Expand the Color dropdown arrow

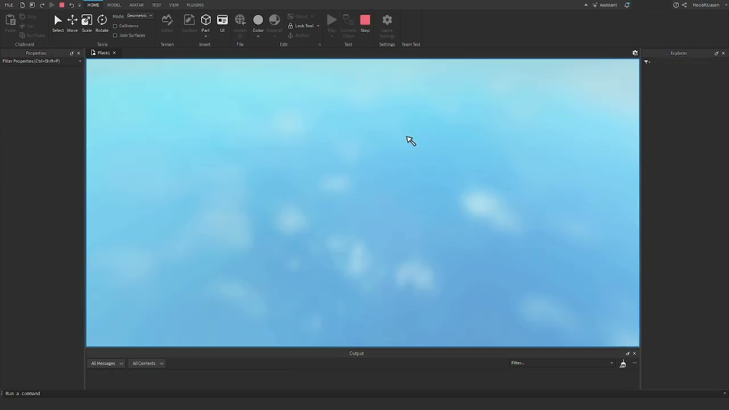click(258, 36)
